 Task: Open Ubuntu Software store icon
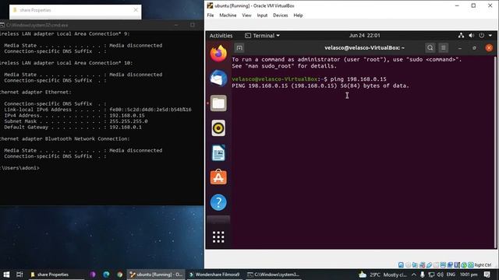[x=218, y=177]
